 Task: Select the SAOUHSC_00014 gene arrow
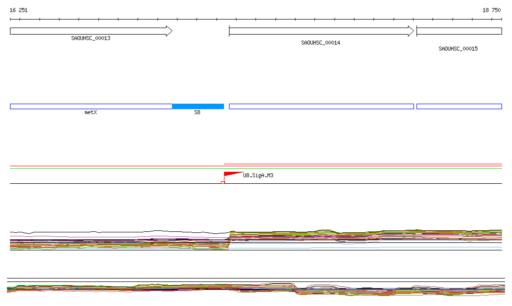[x=321, y=31]
